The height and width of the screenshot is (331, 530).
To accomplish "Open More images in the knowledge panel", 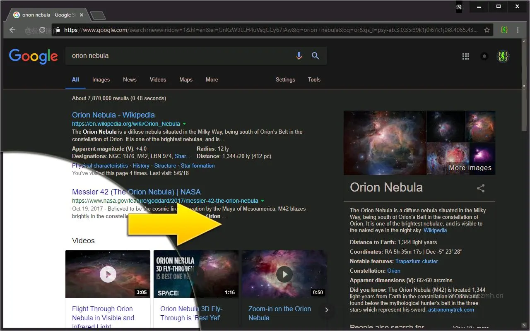I will coord(470,168).
